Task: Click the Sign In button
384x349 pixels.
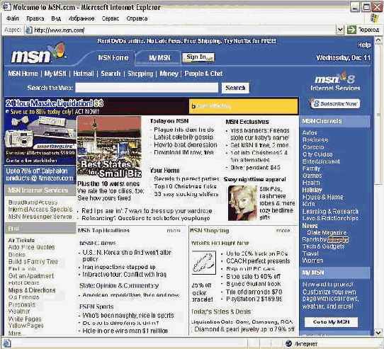Action: pyautogui.click(x=198, y=57)
